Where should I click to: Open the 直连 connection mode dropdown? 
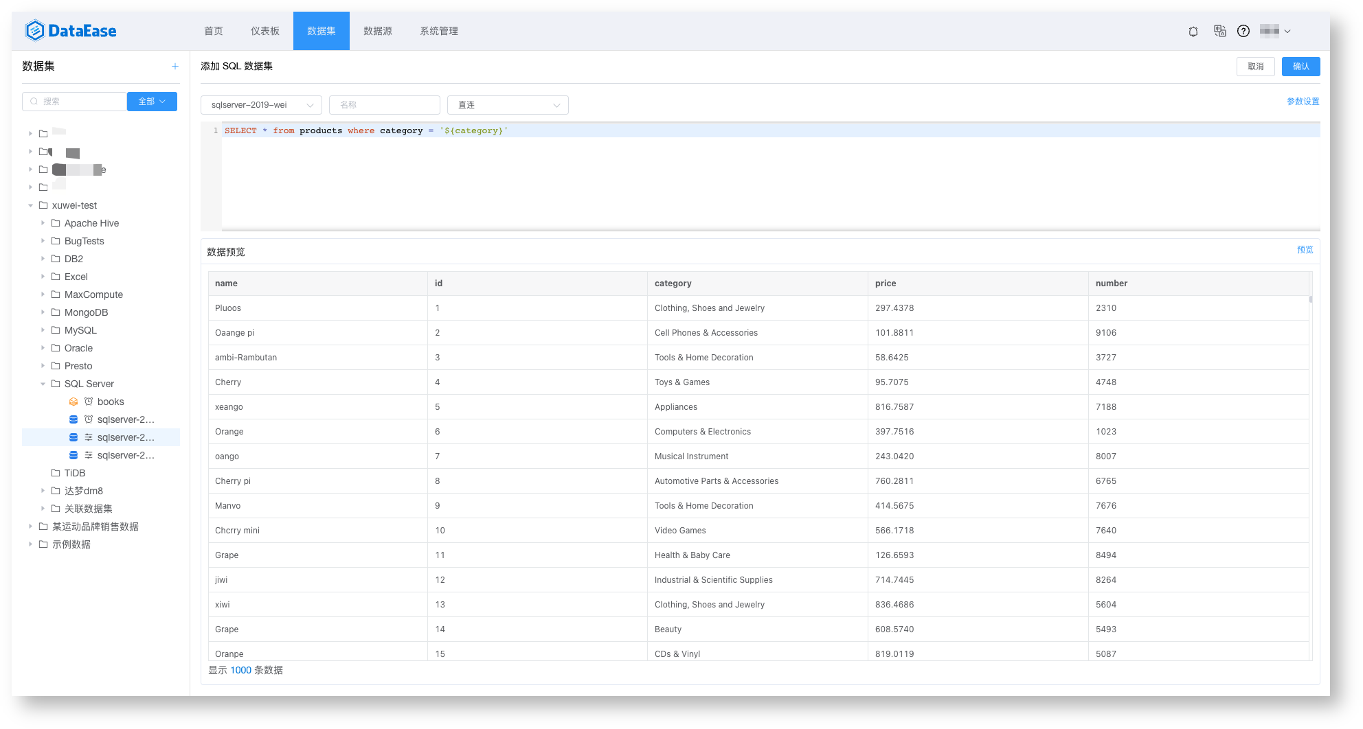pyautogui.click(x=508, y=105)
